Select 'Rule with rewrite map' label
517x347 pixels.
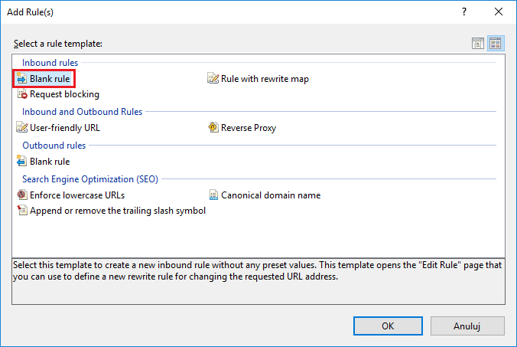(265, 79)
